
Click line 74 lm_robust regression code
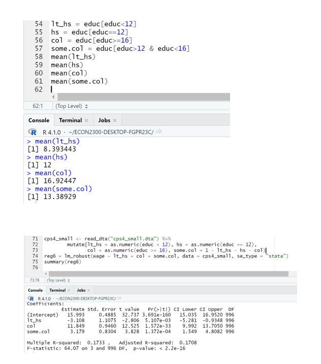coord(166,256)
